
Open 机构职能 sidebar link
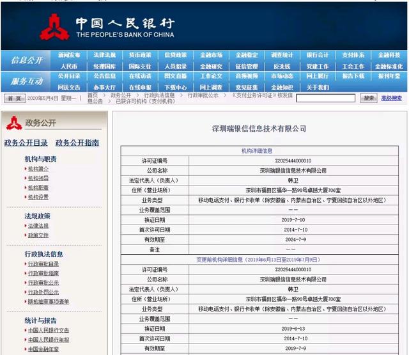tap(38, 187)
